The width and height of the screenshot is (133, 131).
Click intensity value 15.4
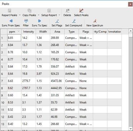pyautogui.click(x=25, y=95)
